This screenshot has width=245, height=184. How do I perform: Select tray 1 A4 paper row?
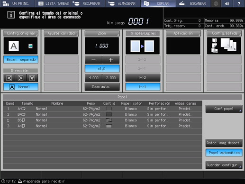click(x=102, y=109)
